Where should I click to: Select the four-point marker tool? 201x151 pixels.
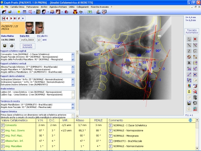(189, 57)
